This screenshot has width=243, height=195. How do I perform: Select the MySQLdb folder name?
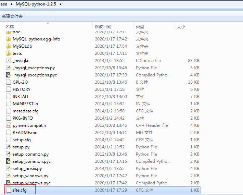coord(22,46)
